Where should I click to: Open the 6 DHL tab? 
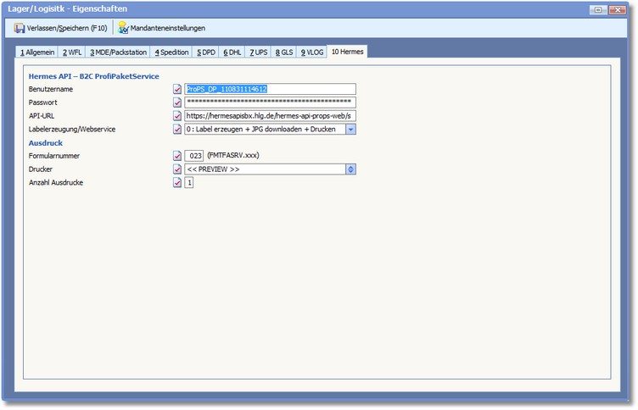(232, 53)
